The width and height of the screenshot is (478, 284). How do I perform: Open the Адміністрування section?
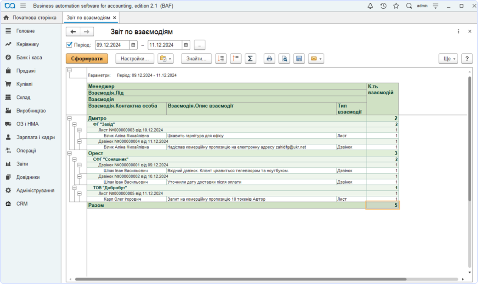coord(35,190)
